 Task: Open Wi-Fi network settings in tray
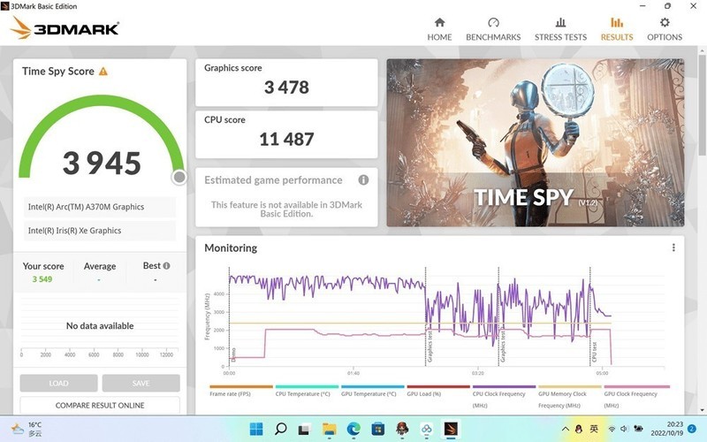612,429
